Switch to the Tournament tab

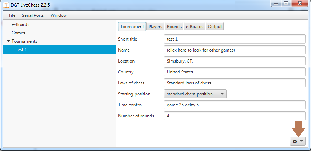(132, 26)
